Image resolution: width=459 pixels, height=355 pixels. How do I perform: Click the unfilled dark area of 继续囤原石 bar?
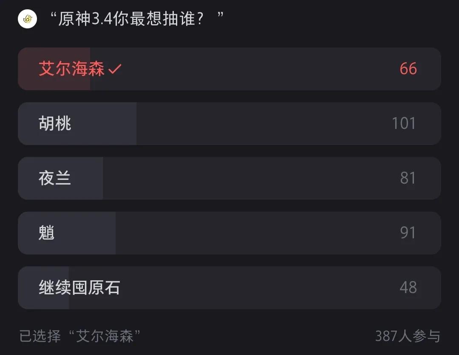[255, 288]
